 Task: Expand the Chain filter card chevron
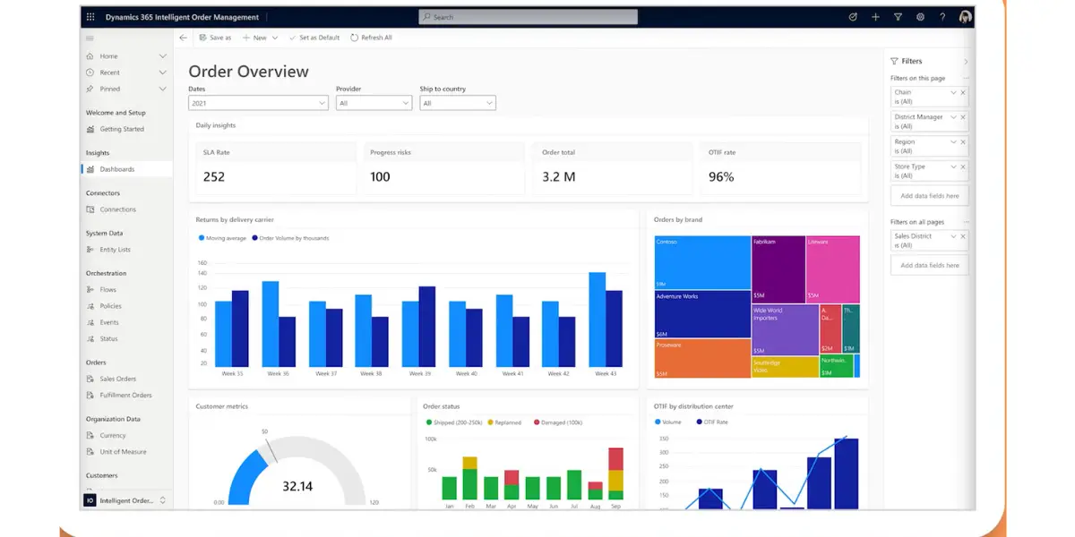[x=953, y=92]
